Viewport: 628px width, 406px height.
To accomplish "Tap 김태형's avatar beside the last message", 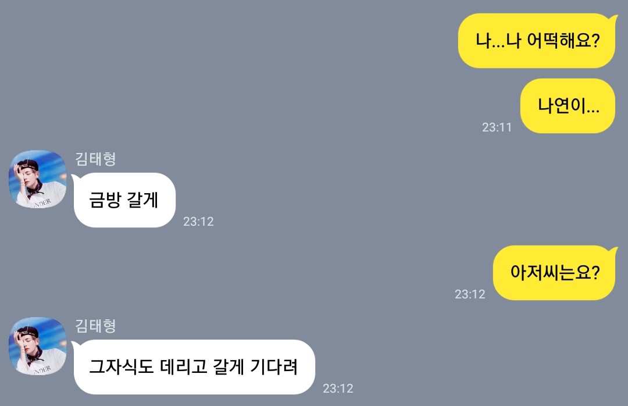I will 38,346.
